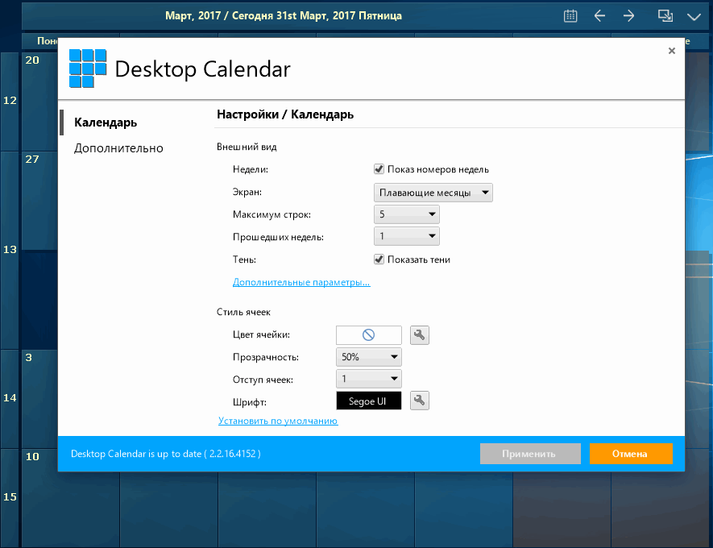This screenshot has width=713, height=548.
Task: Select day 27 cell in the calendar
Action: 40,201
